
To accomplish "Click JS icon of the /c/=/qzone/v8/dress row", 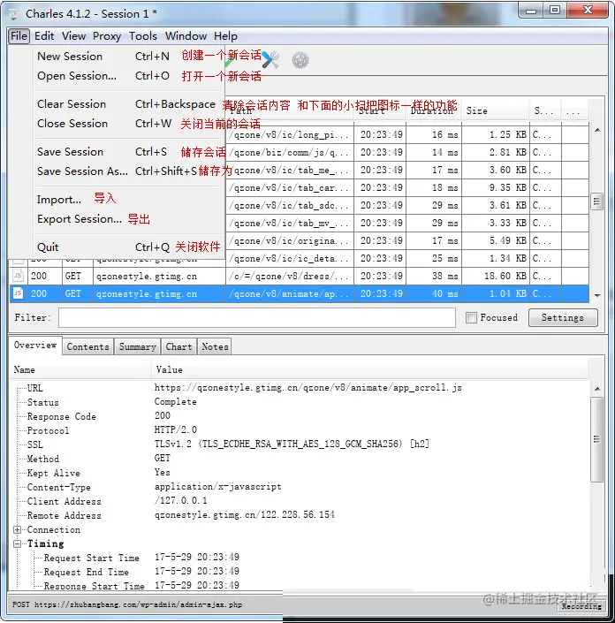I will [18, 276].
